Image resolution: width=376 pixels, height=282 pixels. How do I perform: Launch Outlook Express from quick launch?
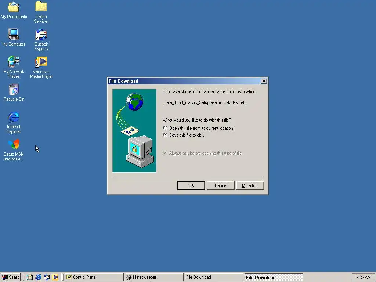(x=47, y=277)
